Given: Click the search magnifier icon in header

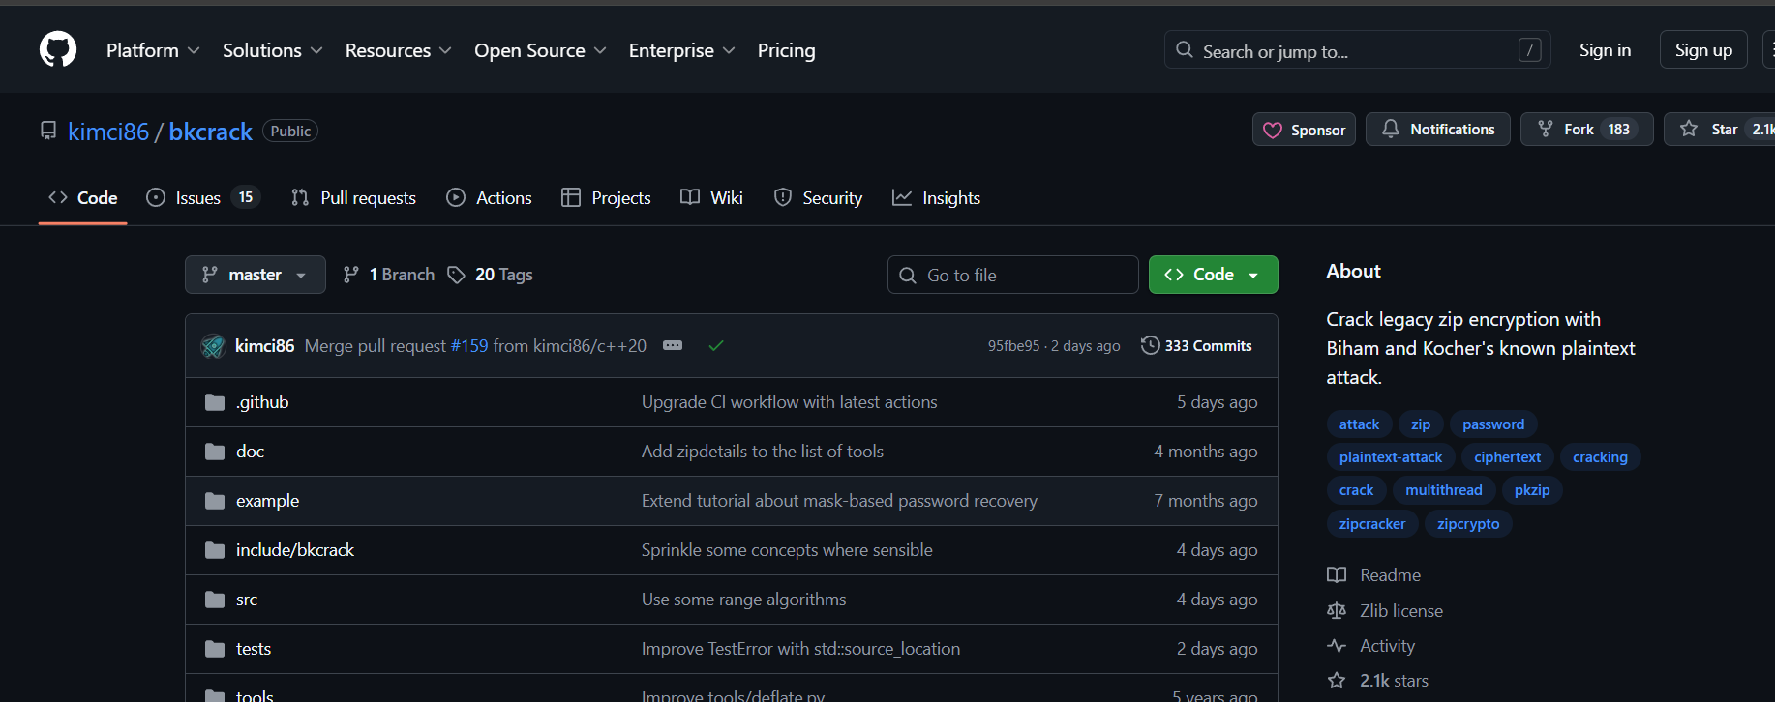Looking at the screenshot, I should (x=1185, y=49).
